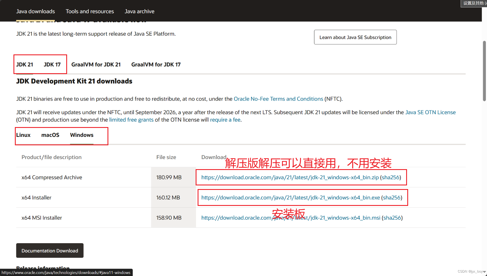Screen dimensions: 487x276
Task: Click the 160.12 MB file size cell
Action: [173, 197]
